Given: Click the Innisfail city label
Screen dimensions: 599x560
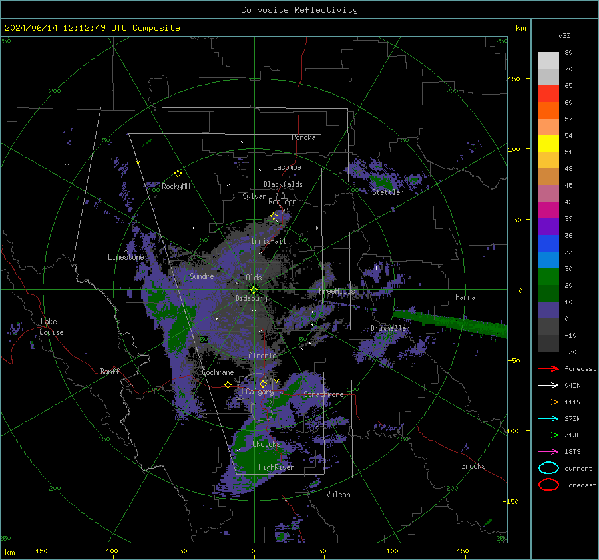Looking at the screenshot, I should tap(268, 241).
